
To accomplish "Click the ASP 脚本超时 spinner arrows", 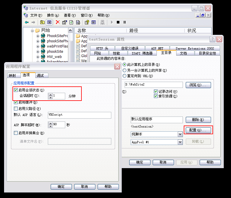I will point(50,125).
